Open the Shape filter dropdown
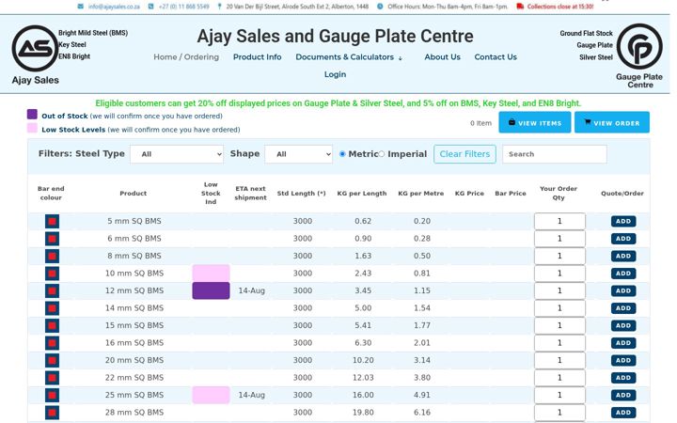The height and width of the screenshot is (423, 677). (x=299, y=154)
